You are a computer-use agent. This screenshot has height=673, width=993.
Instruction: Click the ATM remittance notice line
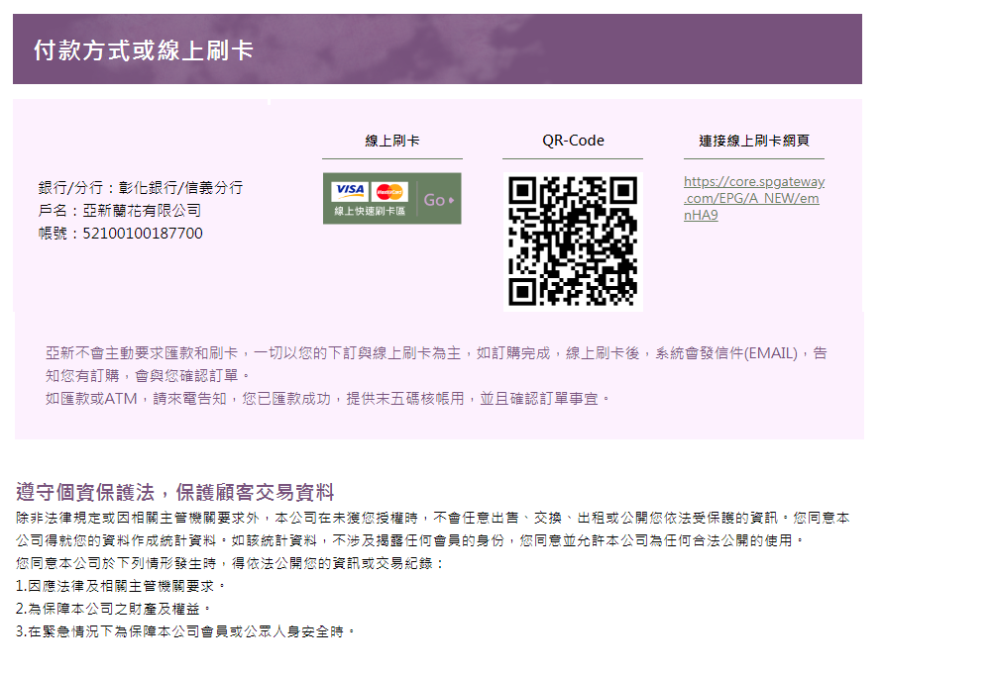click(328, 399)
